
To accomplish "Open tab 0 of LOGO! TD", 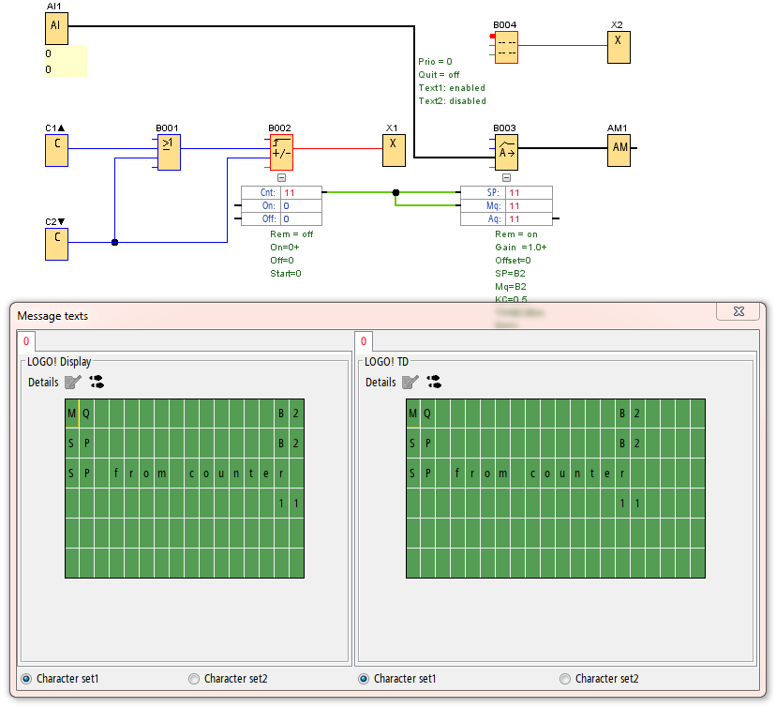I will click(x=364, y=341).
